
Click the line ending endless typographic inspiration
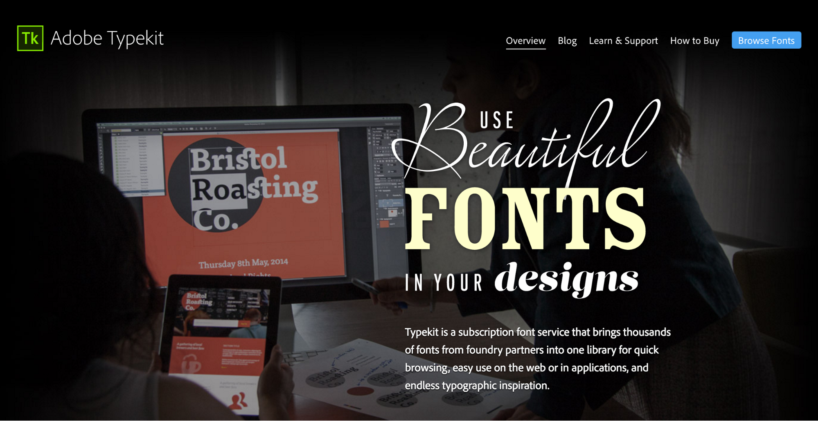pos(477,385)
